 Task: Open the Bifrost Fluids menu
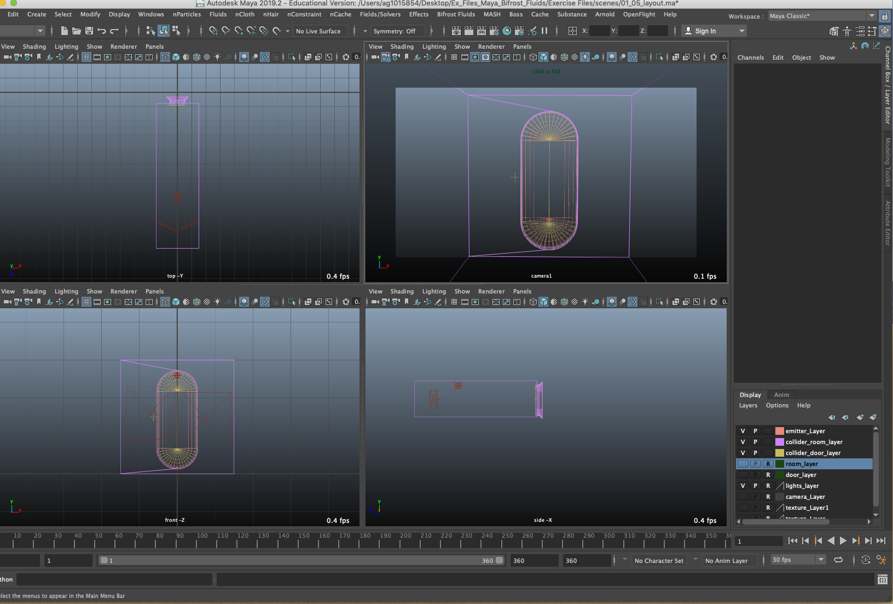[x=456, y=14]
